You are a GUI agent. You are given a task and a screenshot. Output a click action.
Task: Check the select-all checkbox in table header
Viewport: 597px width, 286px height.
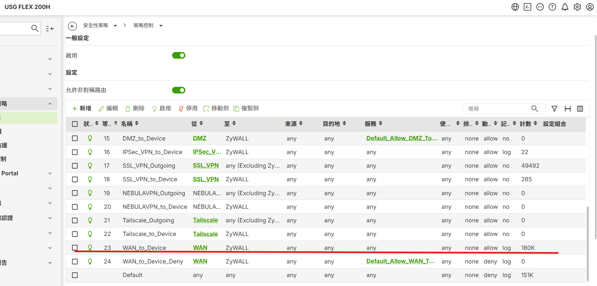pyautogui.click(x=75, y=124)
